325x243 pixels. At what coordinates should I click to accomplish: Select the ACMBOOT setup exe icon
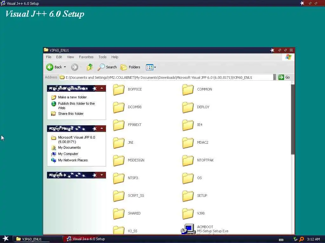click(x=188, y=229)
